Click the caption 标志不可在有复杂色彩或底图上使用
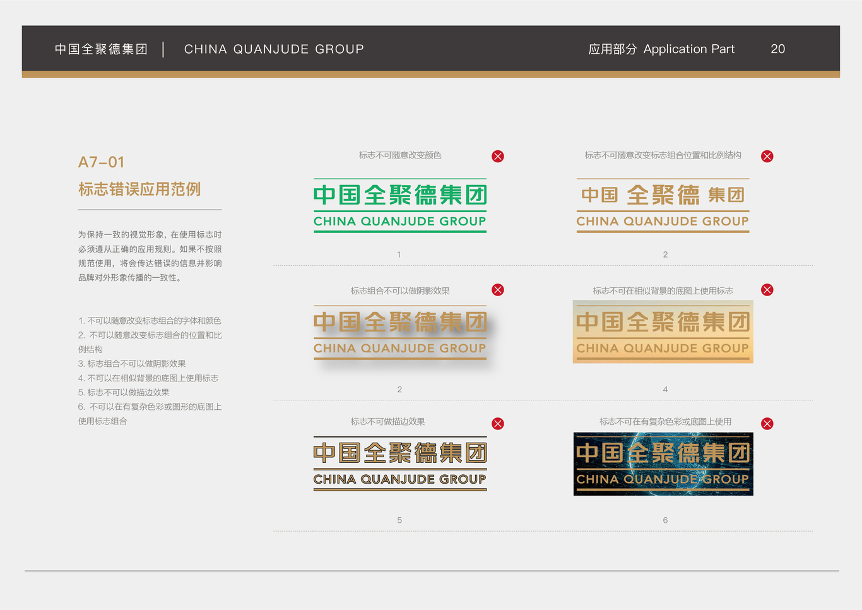This screenshot has width=862, height=610. 665,422
